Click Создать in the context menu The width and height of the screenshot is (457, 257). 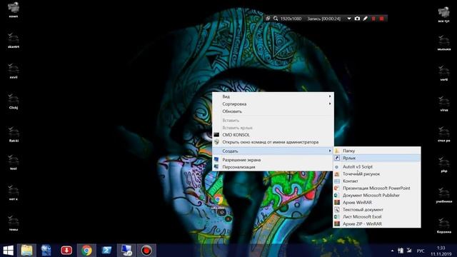pyautogui.click(x=273, y=151)
